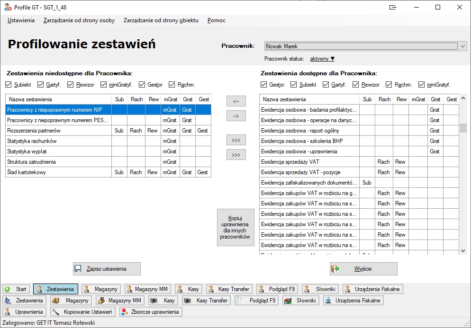Toggle Gestor checkbox in unavailable reports

[142, 85]
